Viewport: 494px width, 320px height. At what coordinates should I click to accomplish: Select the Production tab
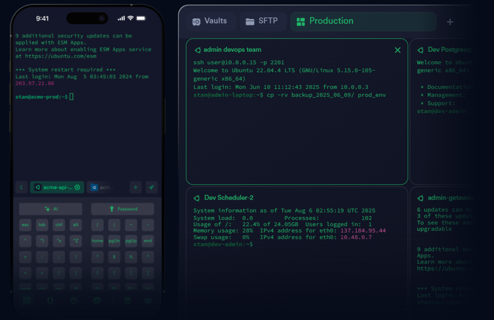pos(363,21)
